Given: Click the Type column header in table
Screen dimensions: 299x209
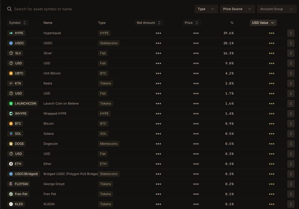Looking at the screenshot, I should pos(102,23).
